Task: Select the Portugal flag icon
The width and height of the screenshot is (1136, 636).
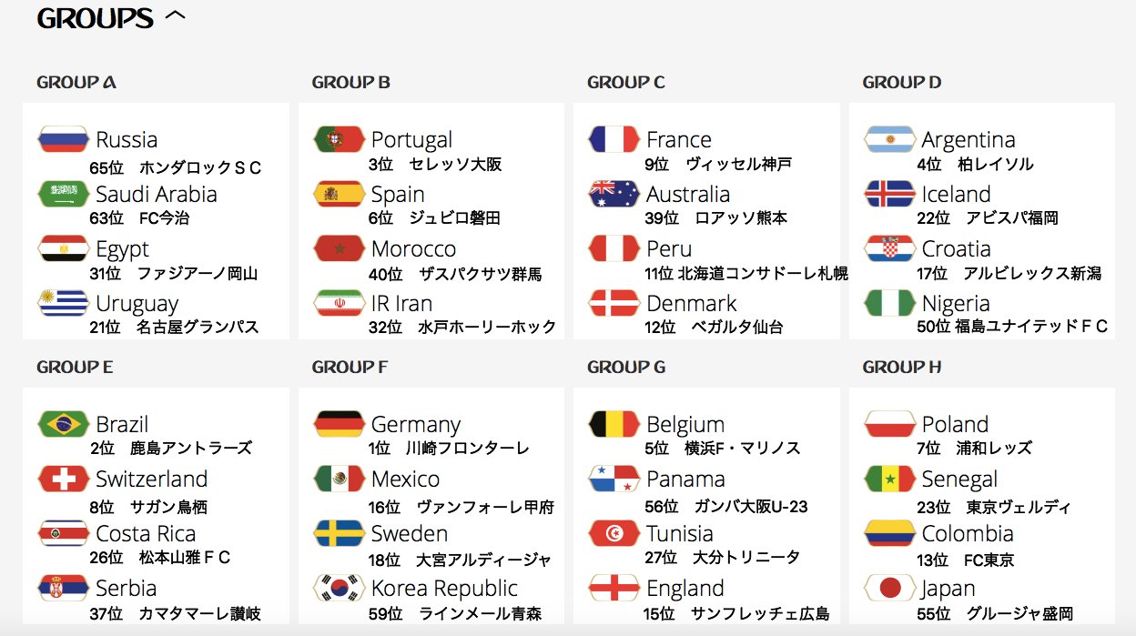Action: 339,139
